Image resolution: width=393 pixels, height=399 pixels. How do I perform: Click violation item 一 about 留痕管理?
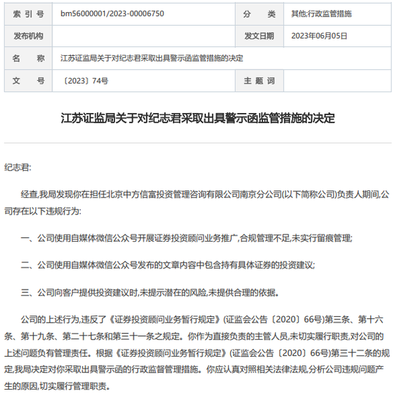(x=186, y=238)
